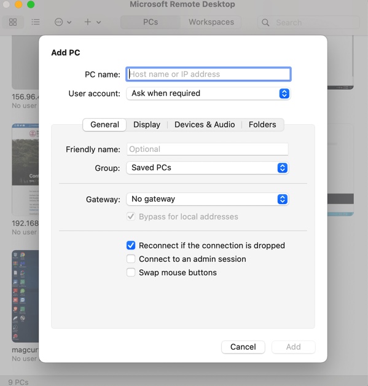Click the Add button
The image size is (368, 386).
click(293, 347)
